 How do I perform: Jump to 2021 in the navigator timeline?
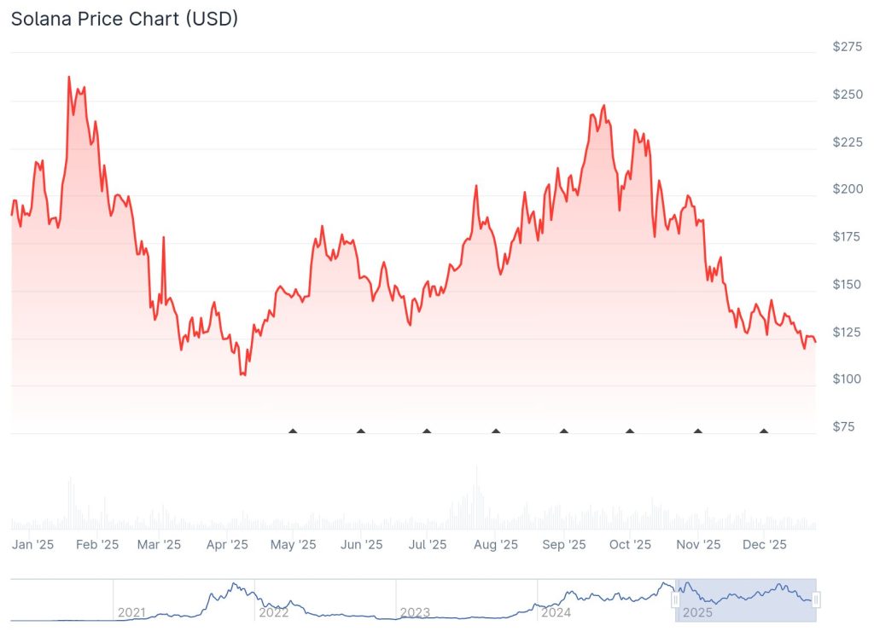pos(131,611)
